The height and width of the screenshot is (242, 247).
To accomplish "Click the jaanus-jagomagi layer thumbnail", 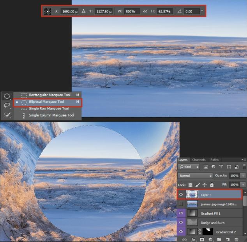I will [192, 204].
